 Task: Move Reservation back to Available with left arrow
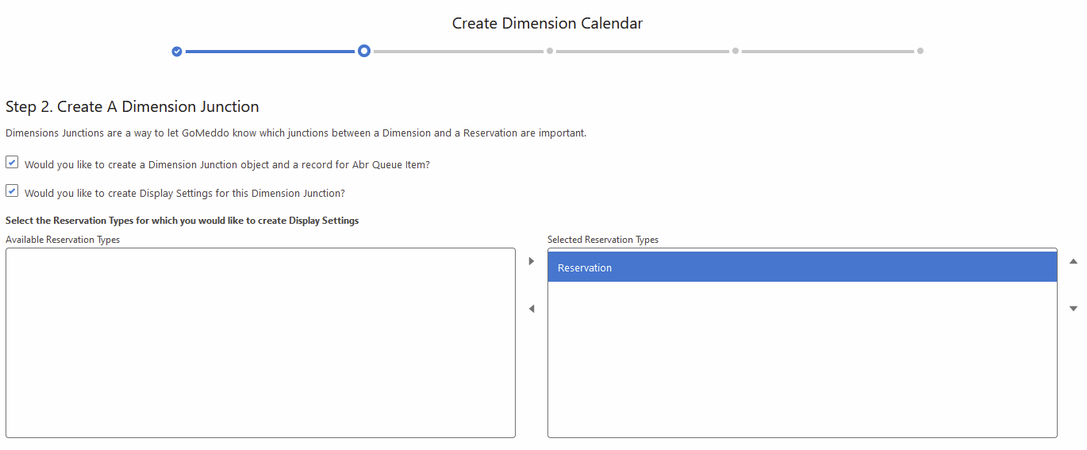click(x=532, y=309)
